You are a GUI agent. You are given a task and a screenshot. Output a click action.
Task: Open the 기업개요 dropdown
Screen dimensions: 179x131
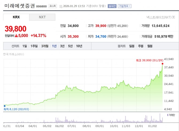(x=124, y=6)
